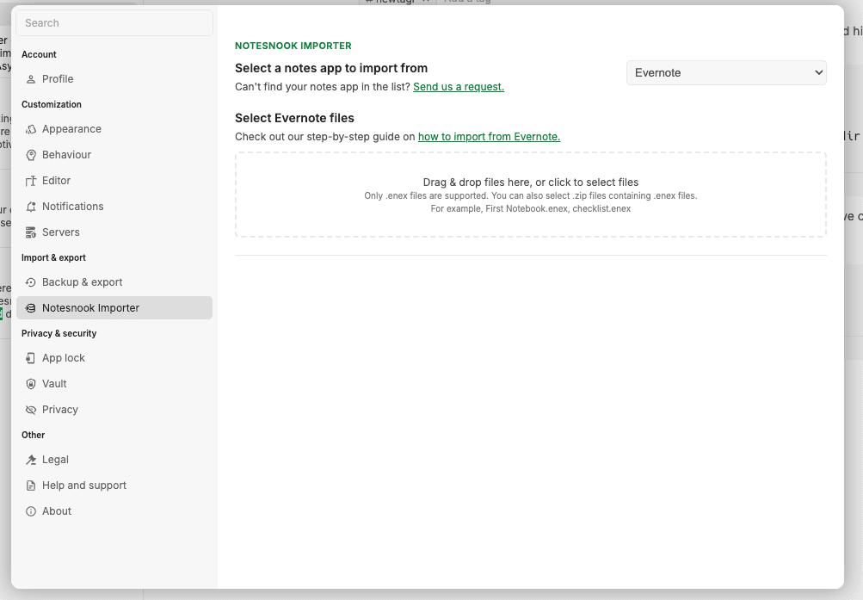Screen dimensions: 863x600
Task: Open Notifications via the bell icon
Action: [x=30, y=206]
